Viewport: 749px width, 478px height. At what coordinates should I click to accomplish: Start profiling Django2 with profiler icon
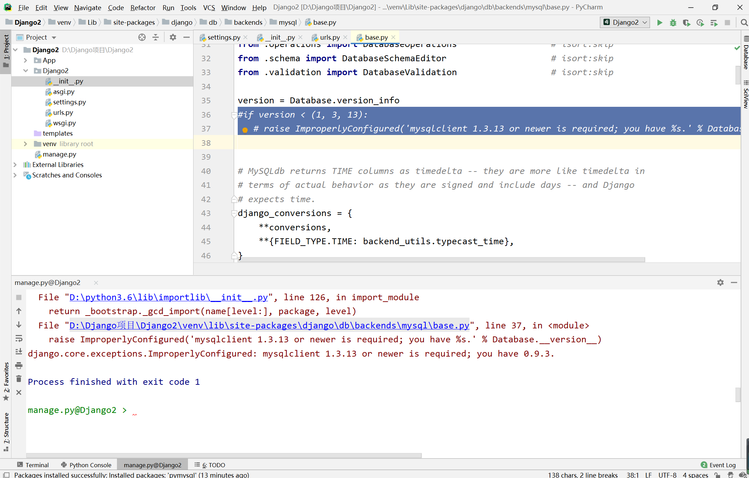tap(700, 23)
